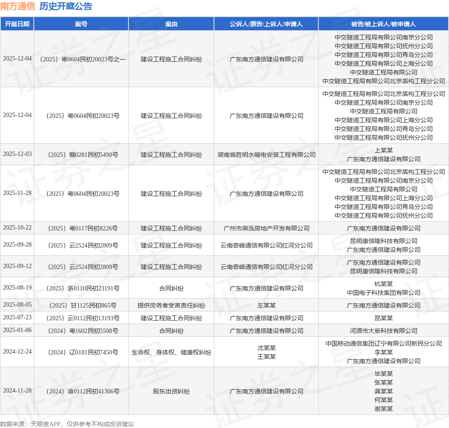Viewport: 449px width, 428px height.
Task: Select case number （2025）赣0281民初5490号
Action: tap(81, 155)
